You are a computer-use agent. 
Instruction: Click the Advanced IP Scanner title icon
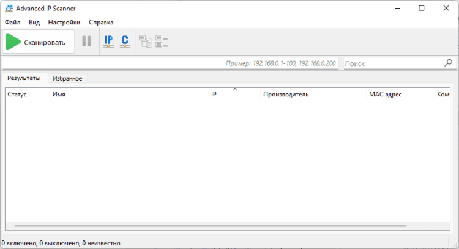tap(9, 8)
